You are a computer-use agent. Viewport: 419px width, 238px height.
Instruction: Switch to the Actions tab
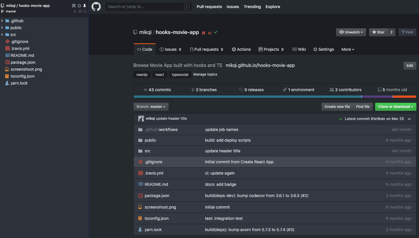241,49
